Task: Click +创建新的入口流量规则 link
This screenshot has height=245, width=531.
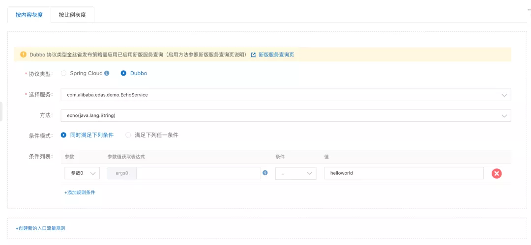Action: [40, 228]
